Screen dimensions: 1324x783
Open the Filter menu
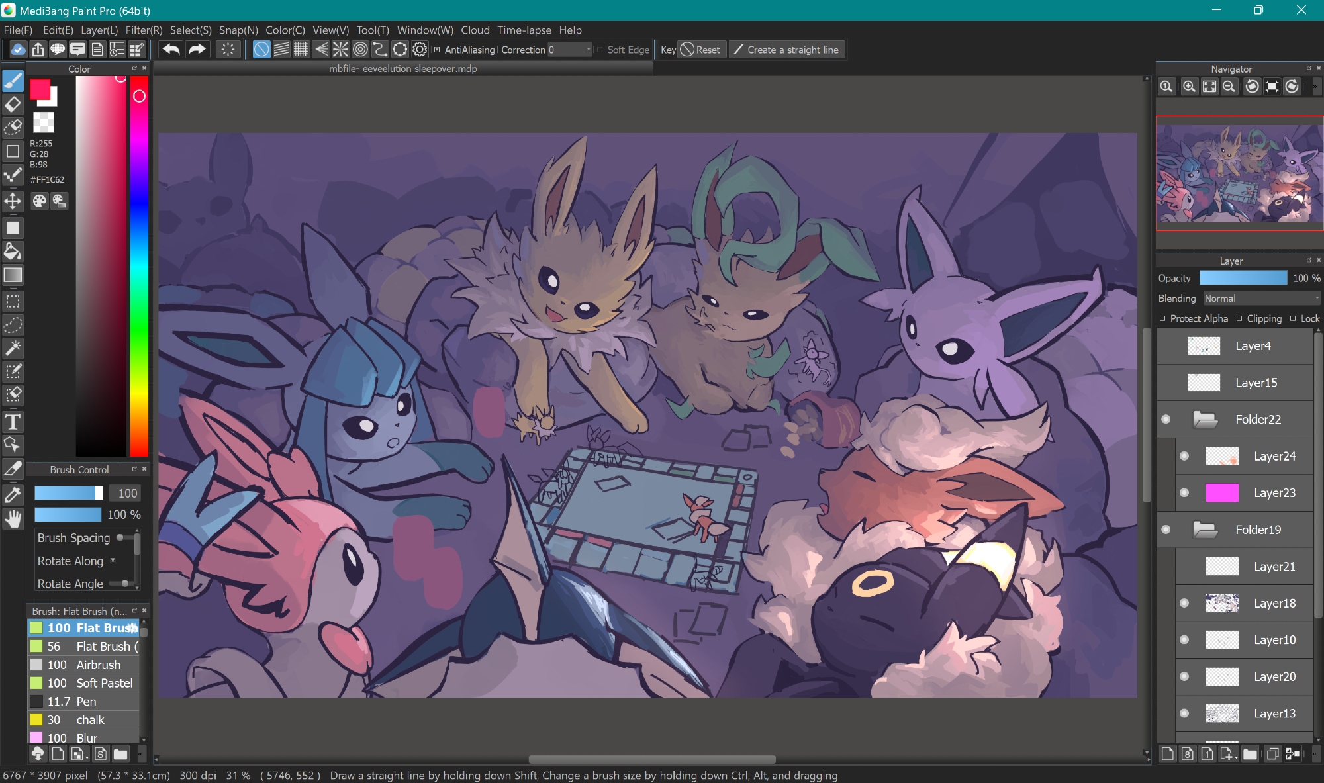pos(144,30)
